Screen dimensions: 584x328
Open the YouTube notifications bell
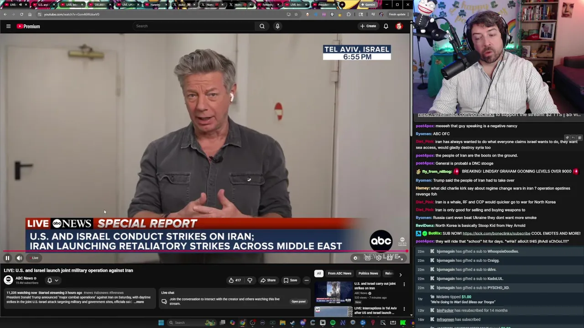[386, 26]
